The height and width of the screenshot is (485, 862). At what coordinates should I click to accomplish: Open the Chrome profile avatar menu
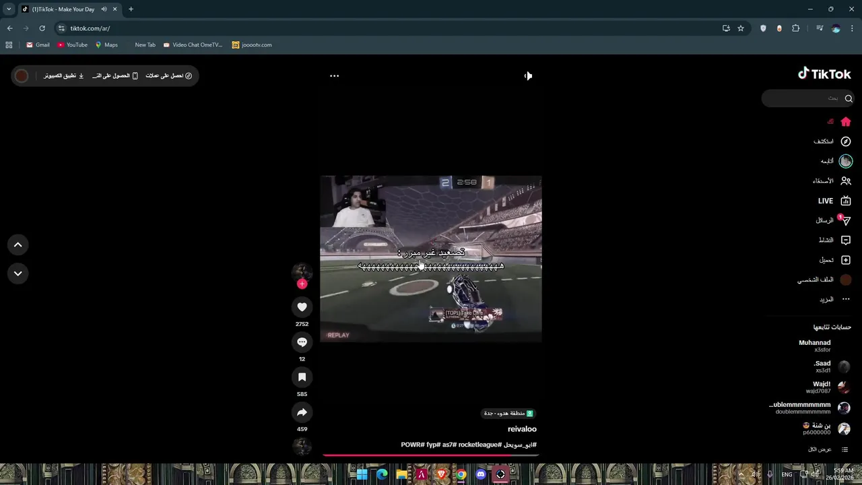tap(836, 28)
